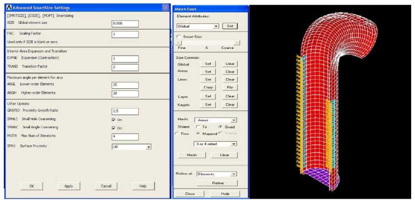This screenshot has width=415, height=200.
Task: Open the Mesh Areas dropdown
Action: click(215, 120)
